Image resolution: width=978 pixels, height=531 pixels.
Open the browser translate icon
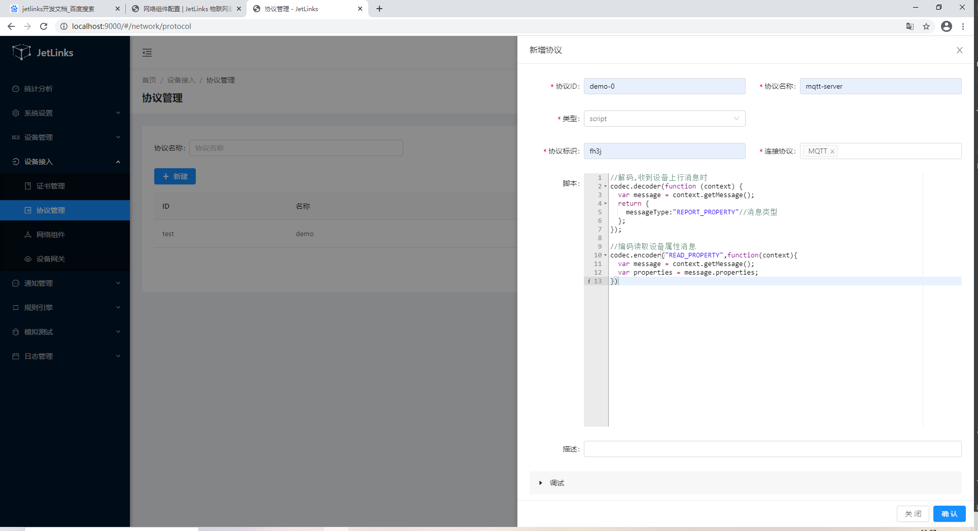pyautogui.click(x=910, y=26)
